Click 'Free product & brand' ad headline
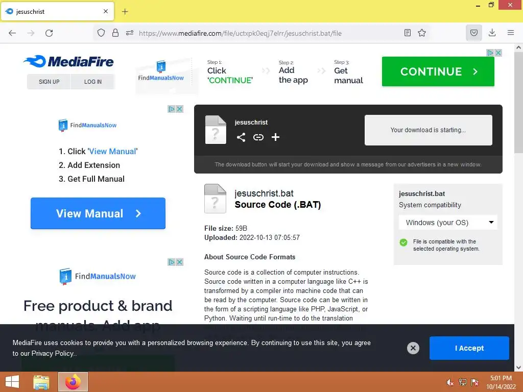 [98, 306]
